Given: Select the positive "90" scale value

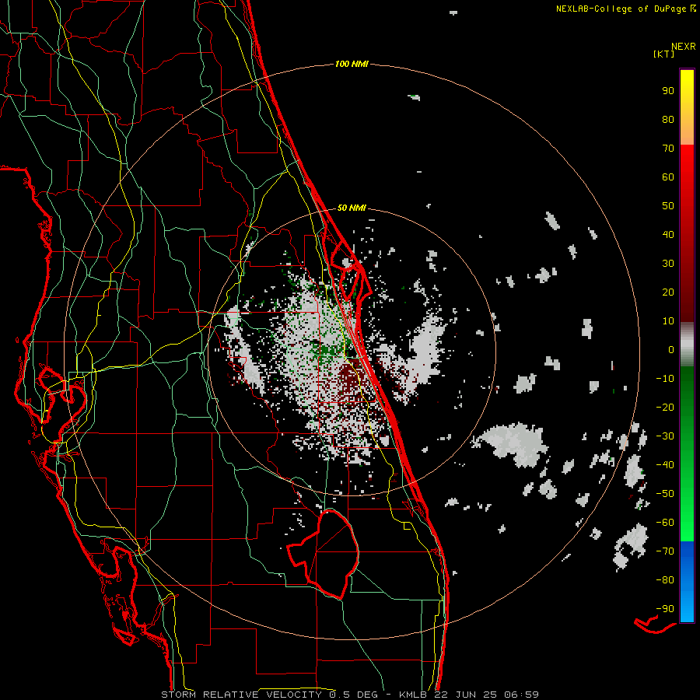Looking at the screenshot, I should pyautogui.click(x=668, y=91).
